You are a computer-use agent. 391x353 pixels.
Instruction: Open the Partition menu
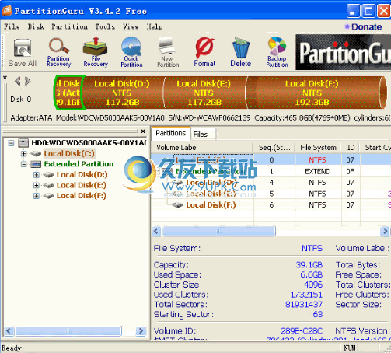pos(69,26)
